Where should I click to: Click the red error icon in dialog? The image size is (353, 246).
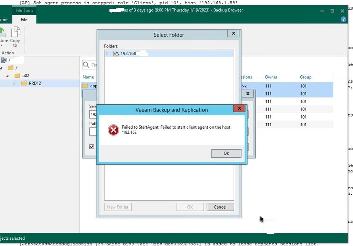[x=113, y=130]
